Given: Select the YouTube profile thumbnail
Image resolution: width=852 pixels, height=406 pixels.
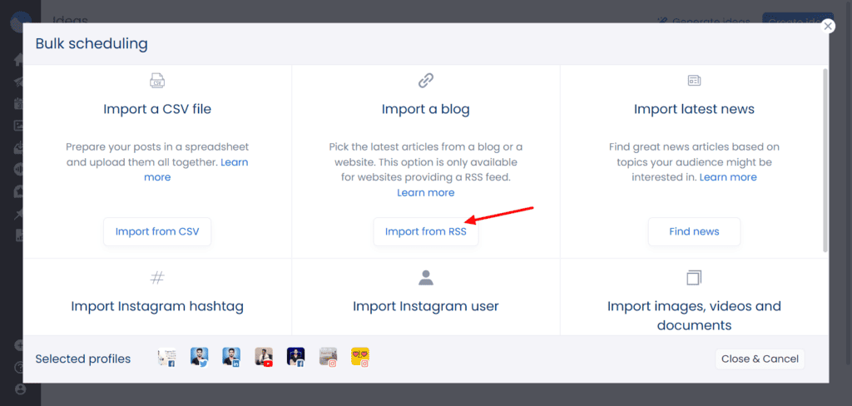Looking at the screenshot, I should (264, 357).
